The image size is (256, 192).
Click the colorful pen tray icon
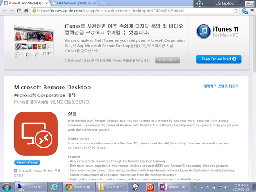(195, 187)
